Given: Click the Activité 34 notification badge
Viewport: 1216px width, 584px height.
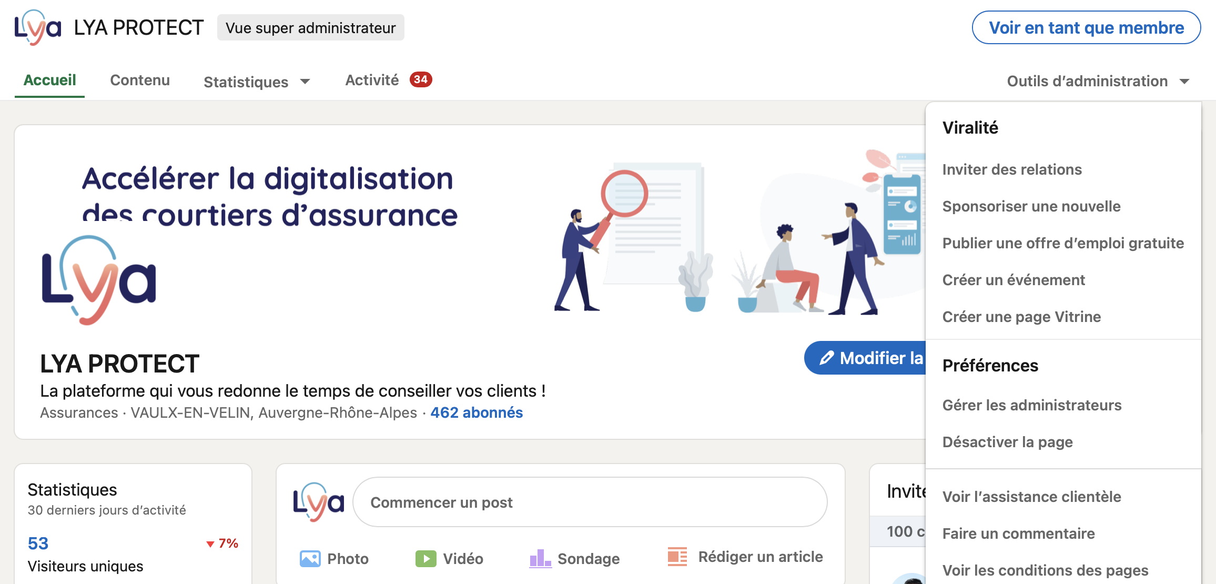Looking at the screenshot, I should click(x=421, y=79).
